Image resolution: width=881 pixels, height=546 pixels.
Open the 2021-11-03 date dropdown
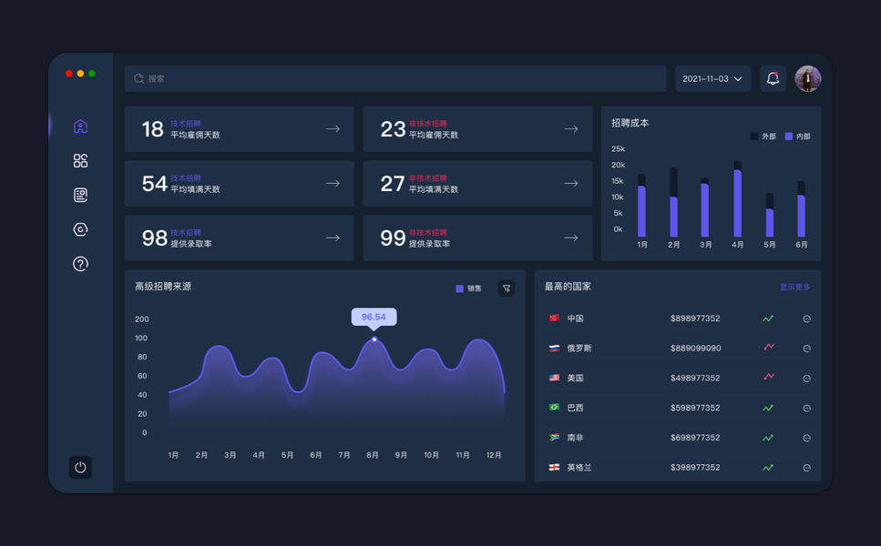(713, 78)
